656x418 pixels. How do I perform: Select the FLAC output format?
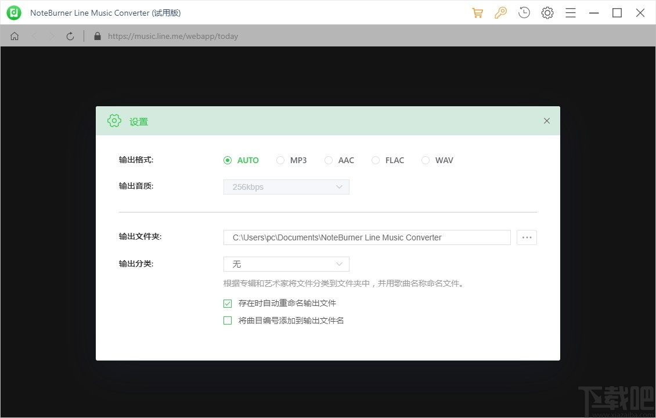pyautogui.click(x=376, y=160)
